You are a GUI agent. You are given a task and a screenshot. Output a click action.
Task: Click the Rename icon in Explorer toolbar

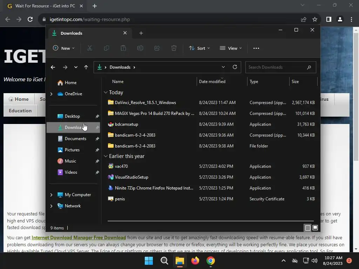pyautogui.click(x=140, y=48)
